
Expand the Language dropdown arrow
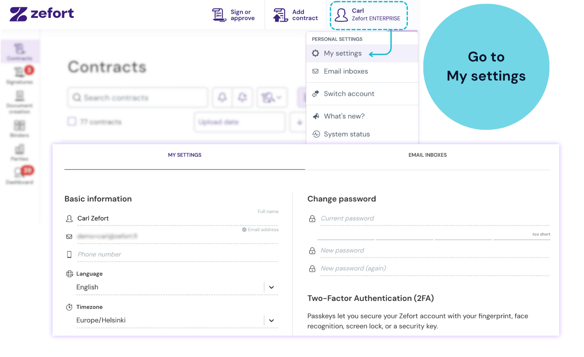[x=271, y=287]
